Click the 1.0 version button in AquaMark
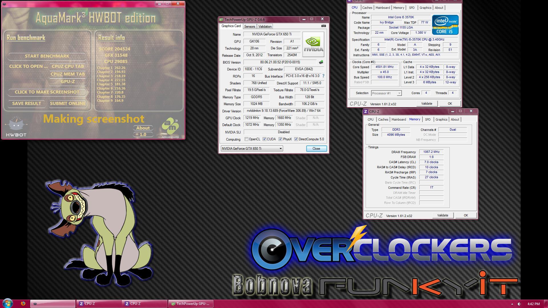Image resolution: width=548 pixels, height=308 pixels. 143,135
